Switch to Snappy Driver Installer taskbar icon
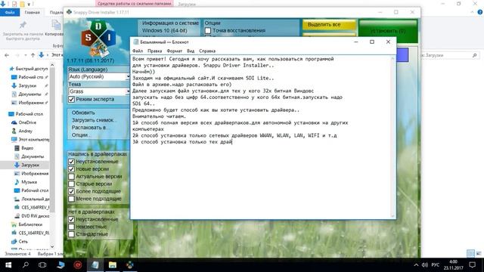484x272 pixels. click(x=130, y=265)
